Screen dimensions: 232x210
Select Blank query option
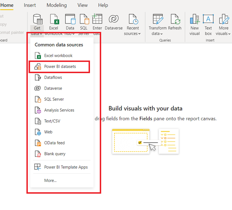click(x=62, y=154)
